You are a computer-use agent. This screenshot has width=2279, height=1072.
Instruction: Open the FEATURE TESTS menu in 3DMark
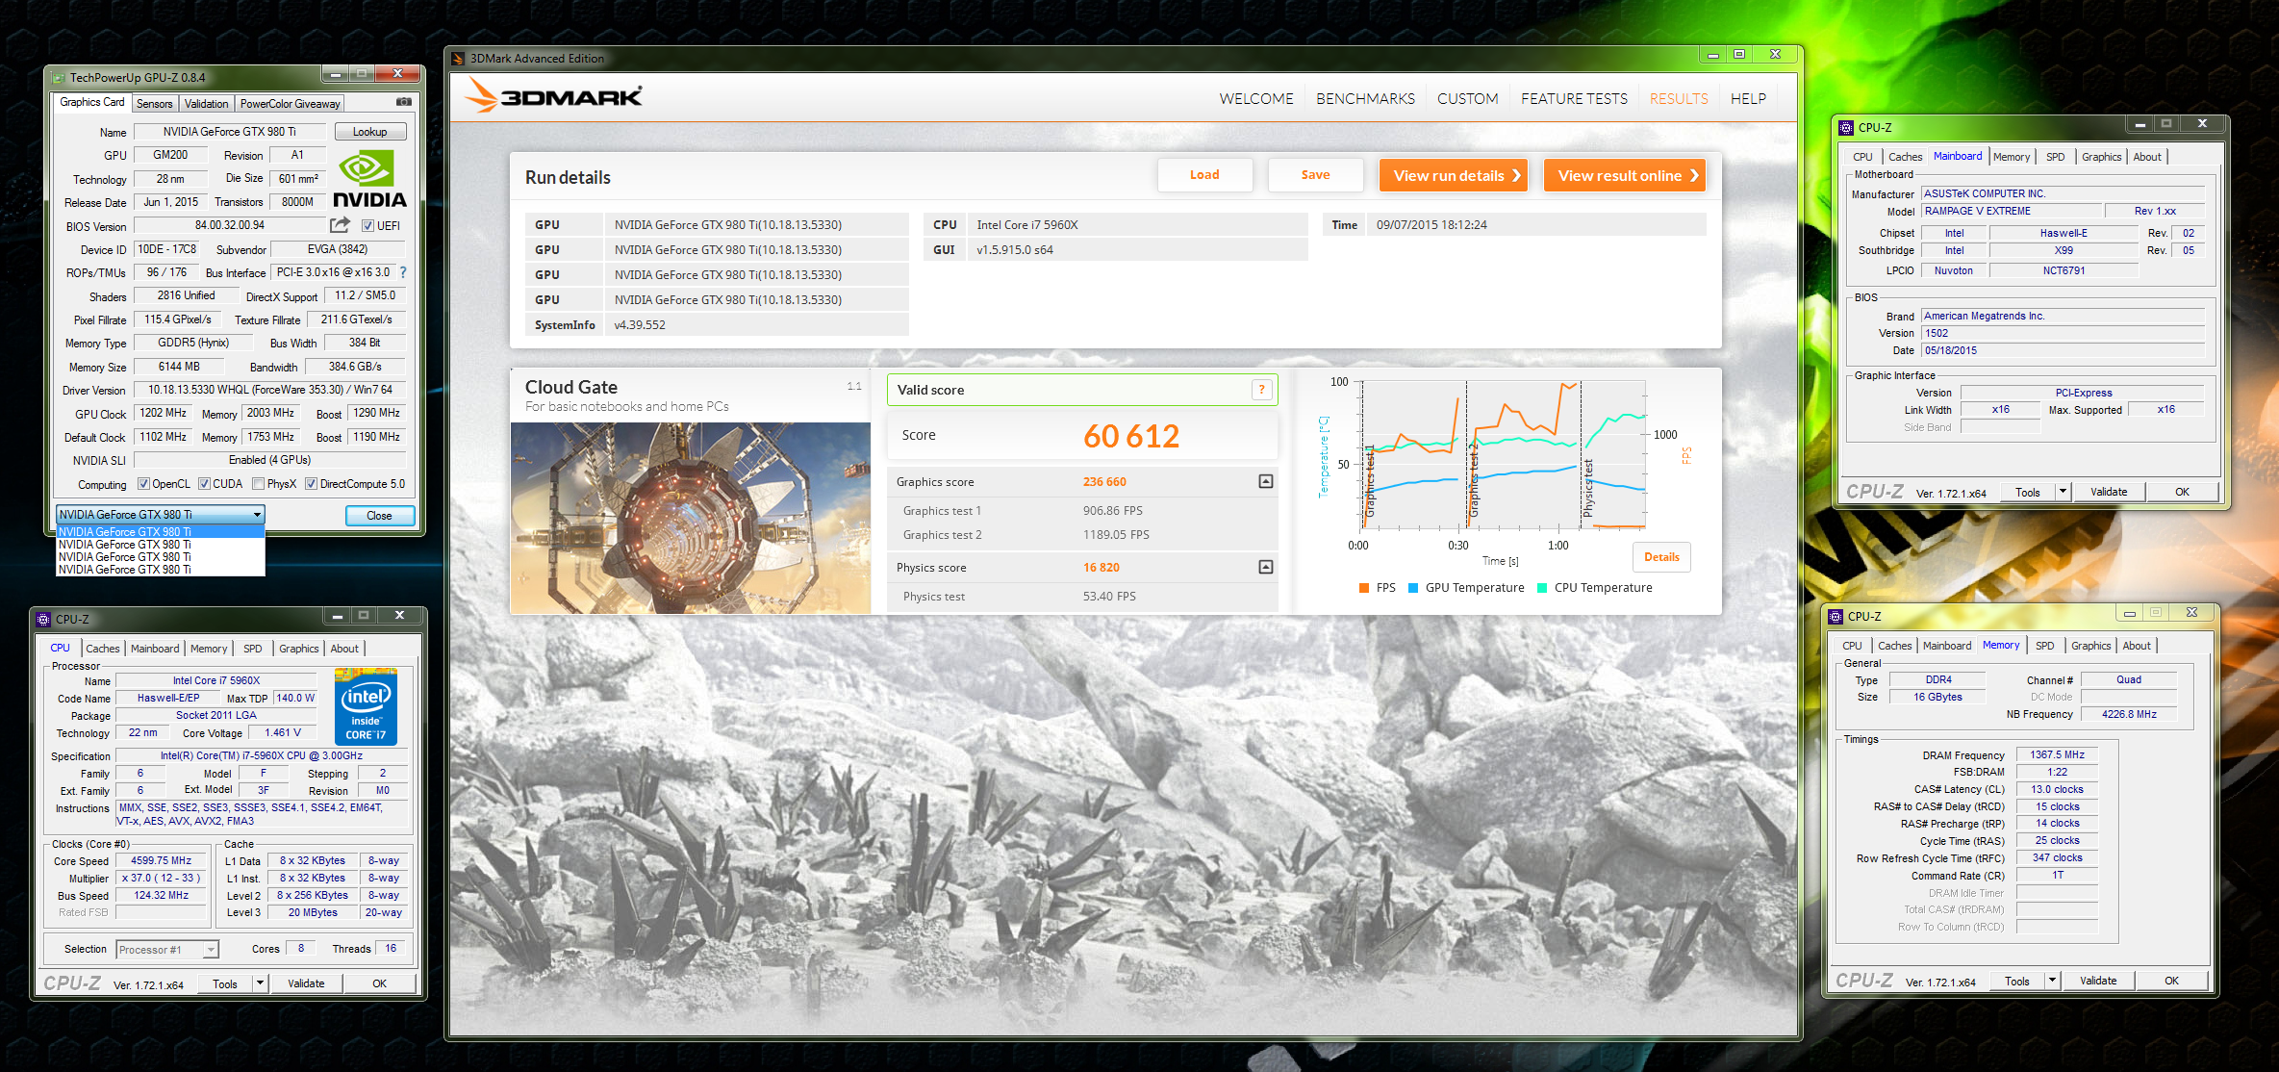tap(1574, 98)
